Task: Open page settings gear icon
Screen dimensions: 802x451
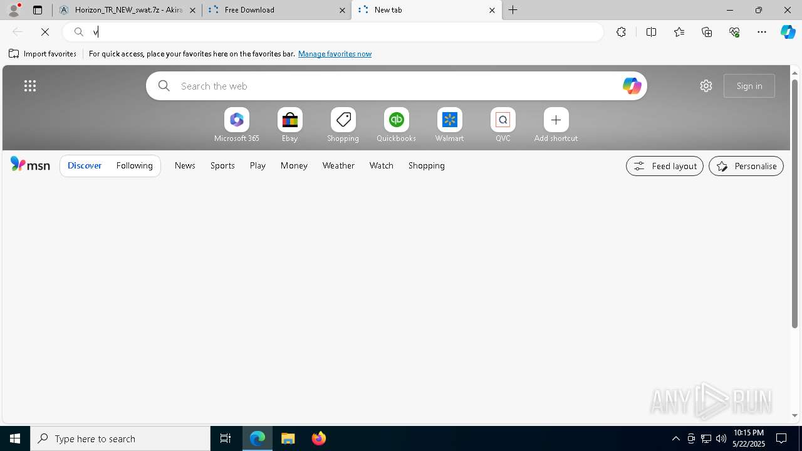Action: (706, 86)
